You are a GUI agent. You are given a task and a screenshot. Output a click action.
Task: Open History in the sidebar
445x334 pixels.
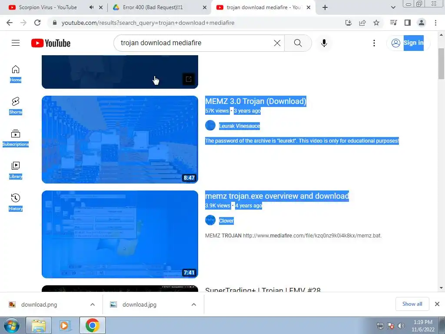click(x=16, y=202)
